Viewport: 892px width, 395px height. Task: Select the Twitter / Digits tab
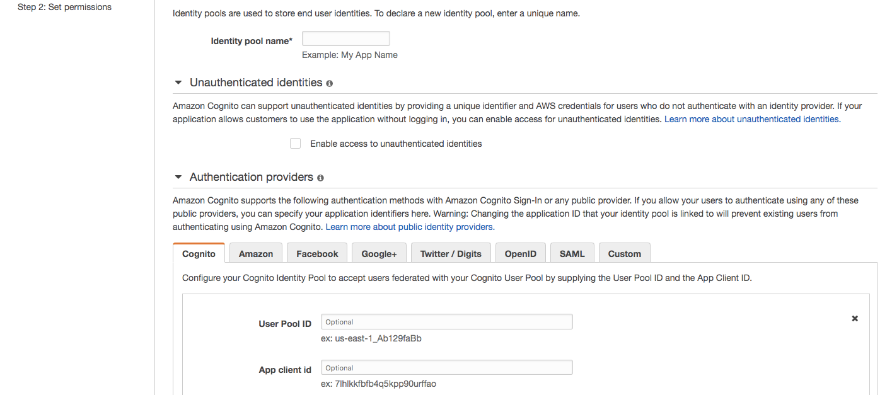[x=451, y=254]
